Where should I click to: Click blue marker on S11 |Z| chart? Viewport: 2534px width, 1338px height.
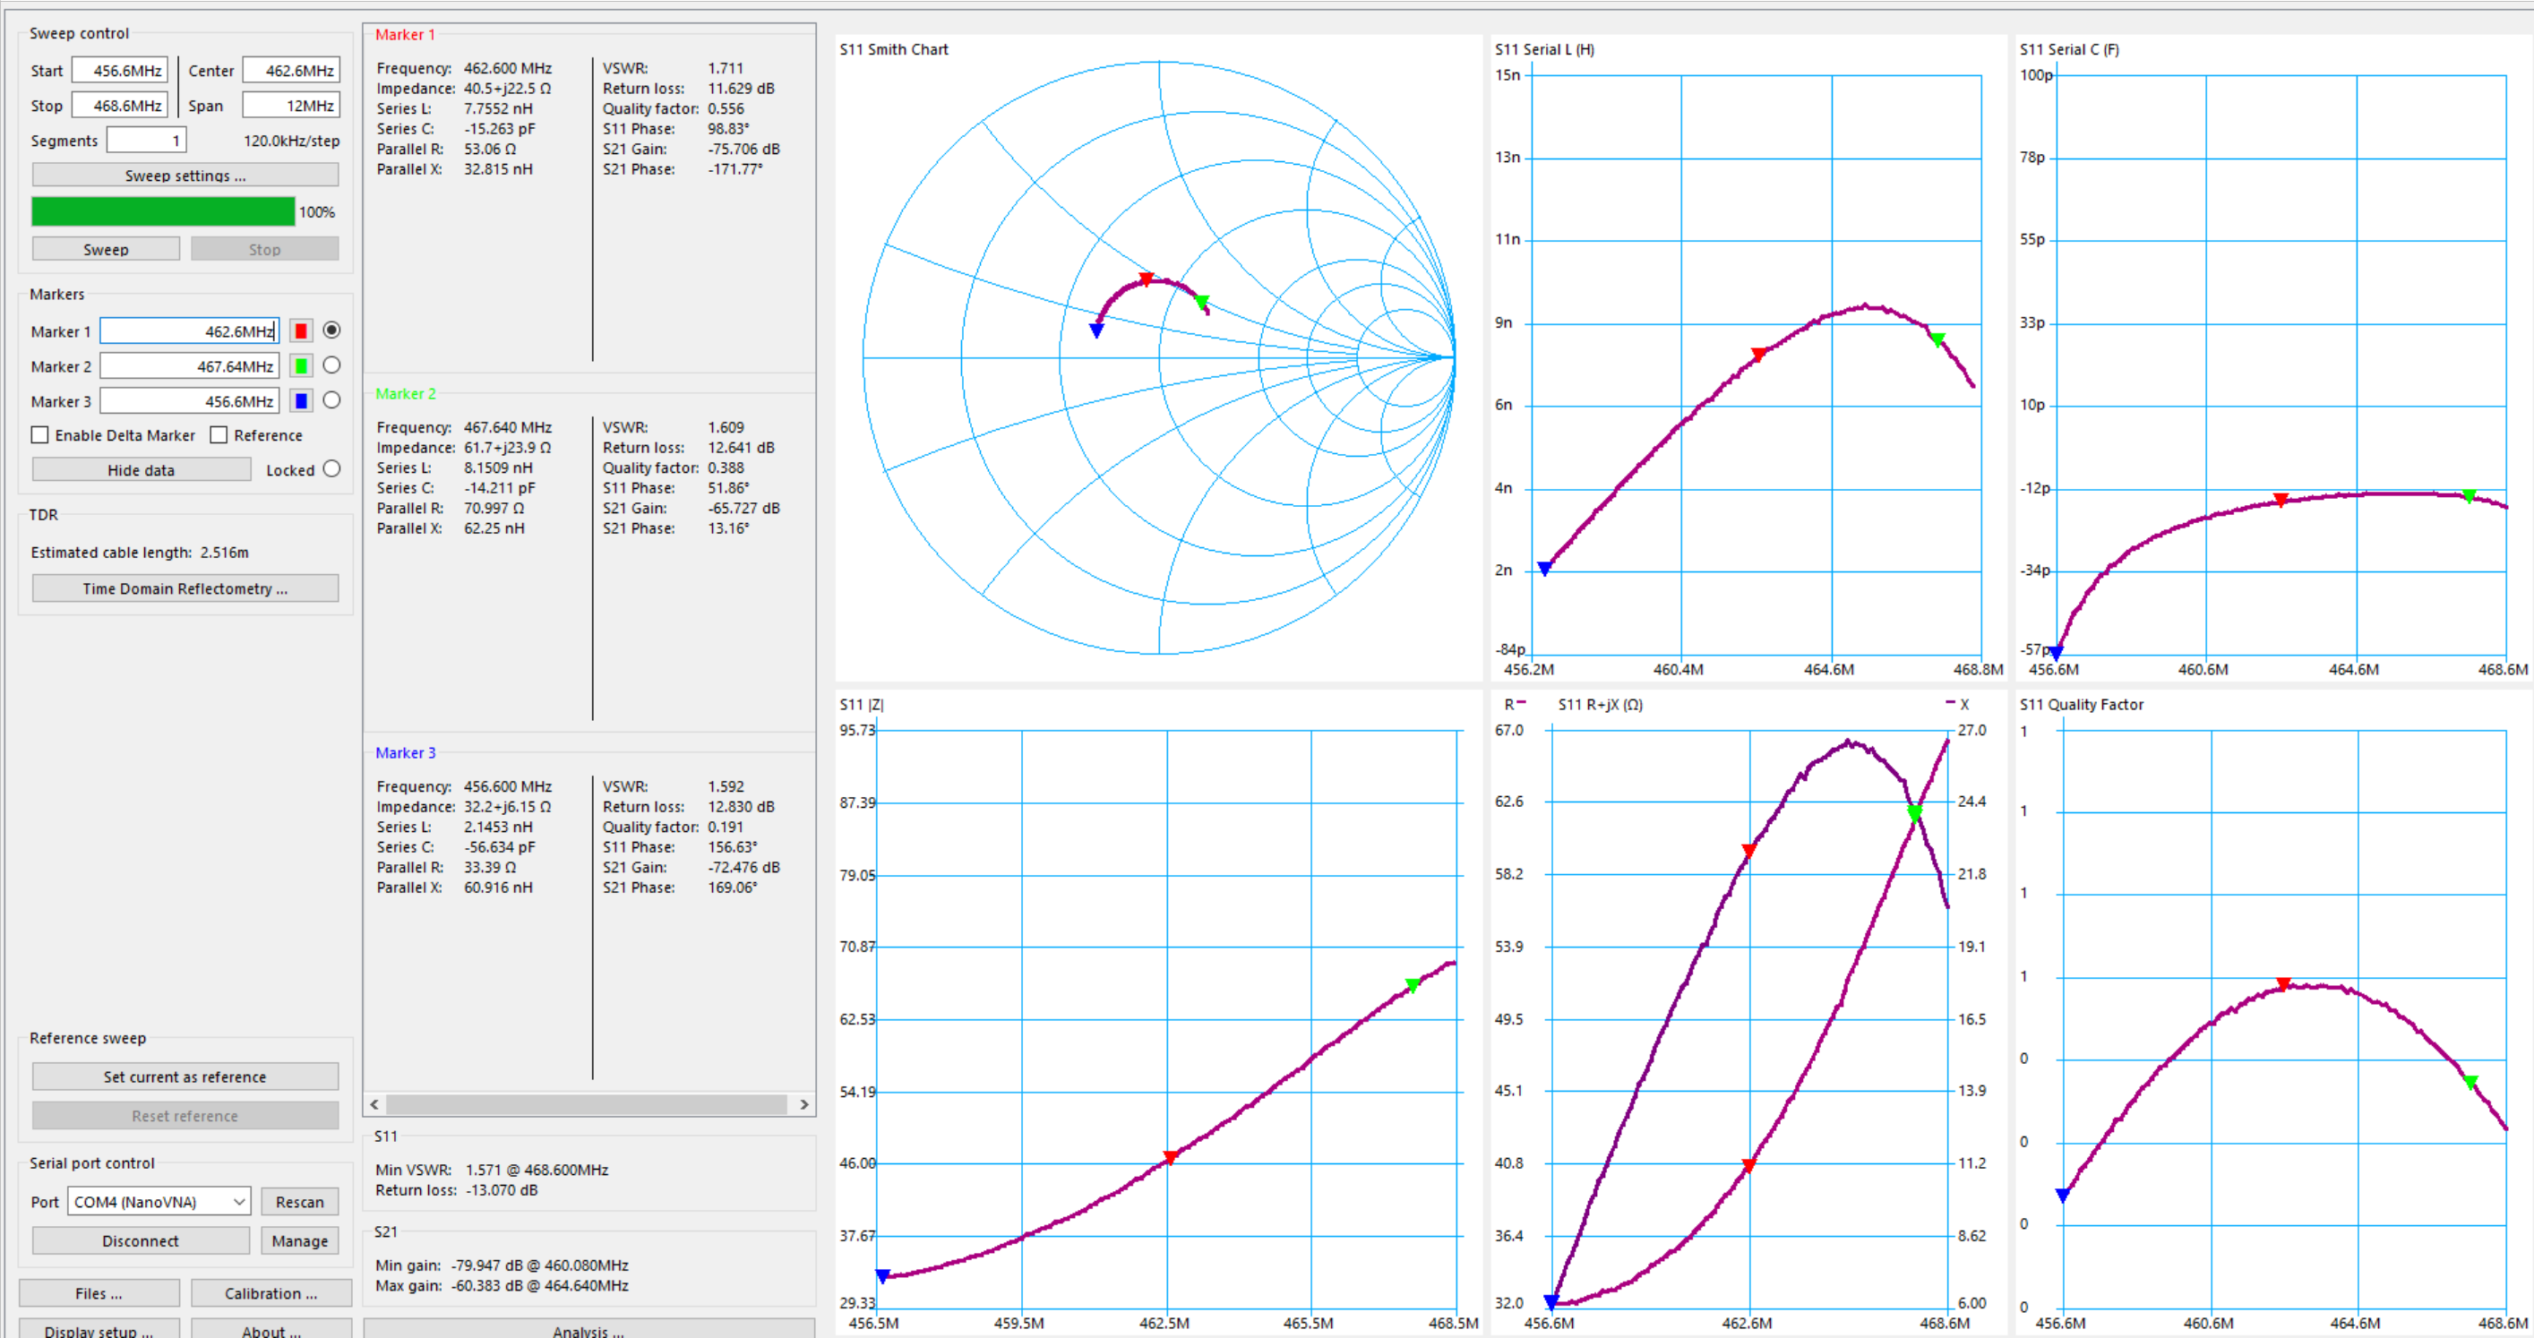882,1276
